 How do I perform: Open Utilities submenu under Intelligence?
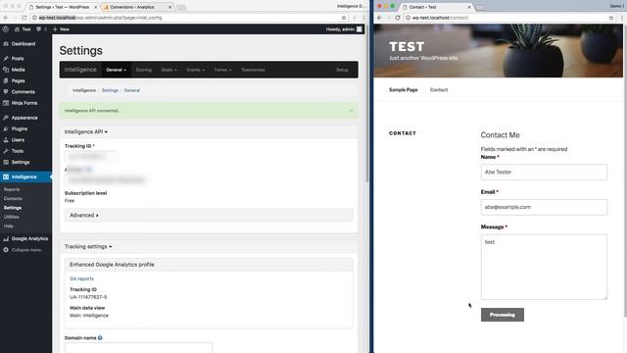point(12,217)
